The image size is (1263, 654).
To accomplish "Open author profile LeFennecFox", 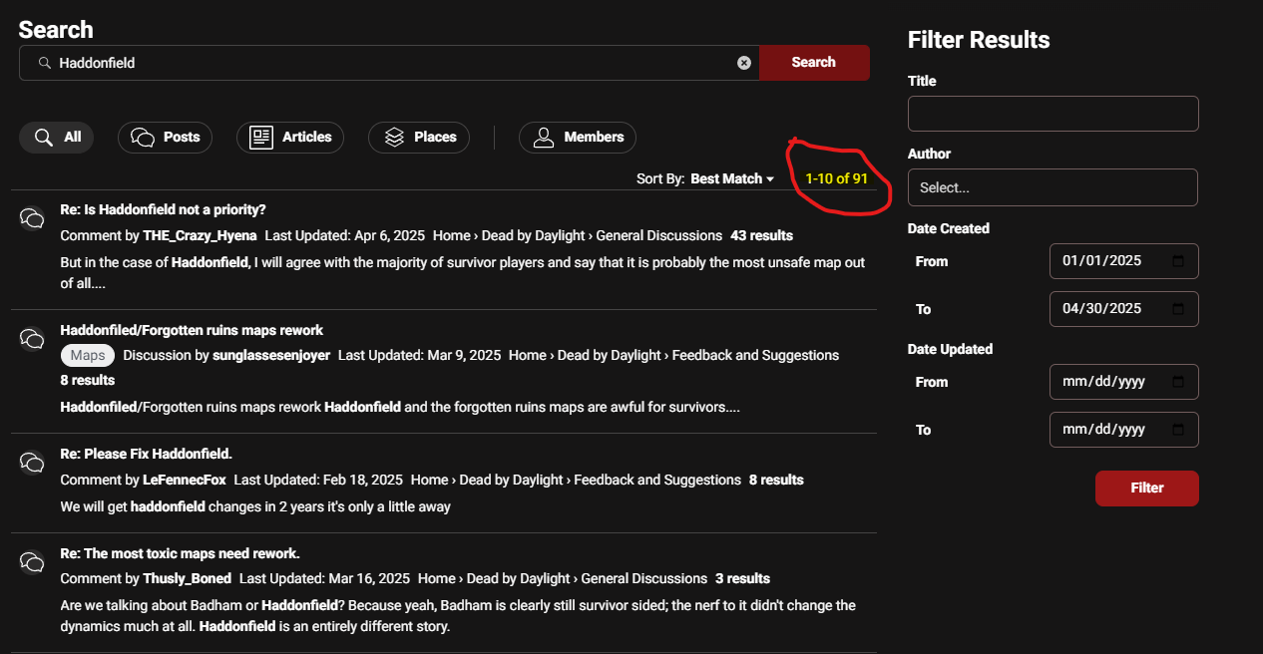I will coord(185,480).
